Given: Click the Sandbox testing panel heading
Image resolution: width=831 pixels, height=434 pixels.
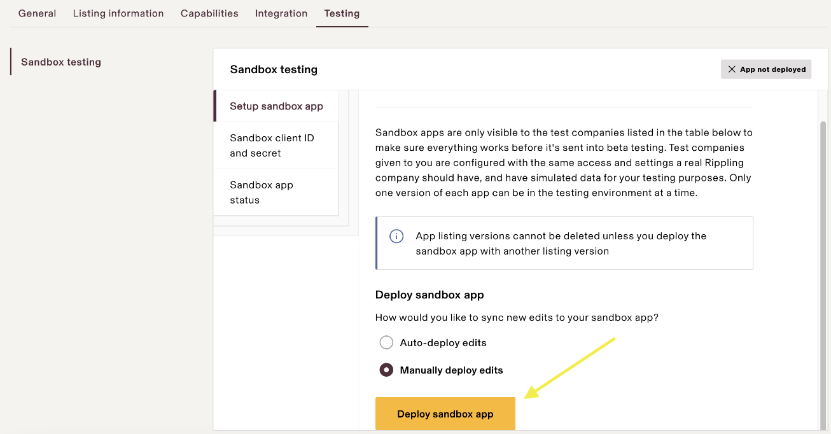Looking at the screenshot, I should pyautogui.click(x=274, y=69).
